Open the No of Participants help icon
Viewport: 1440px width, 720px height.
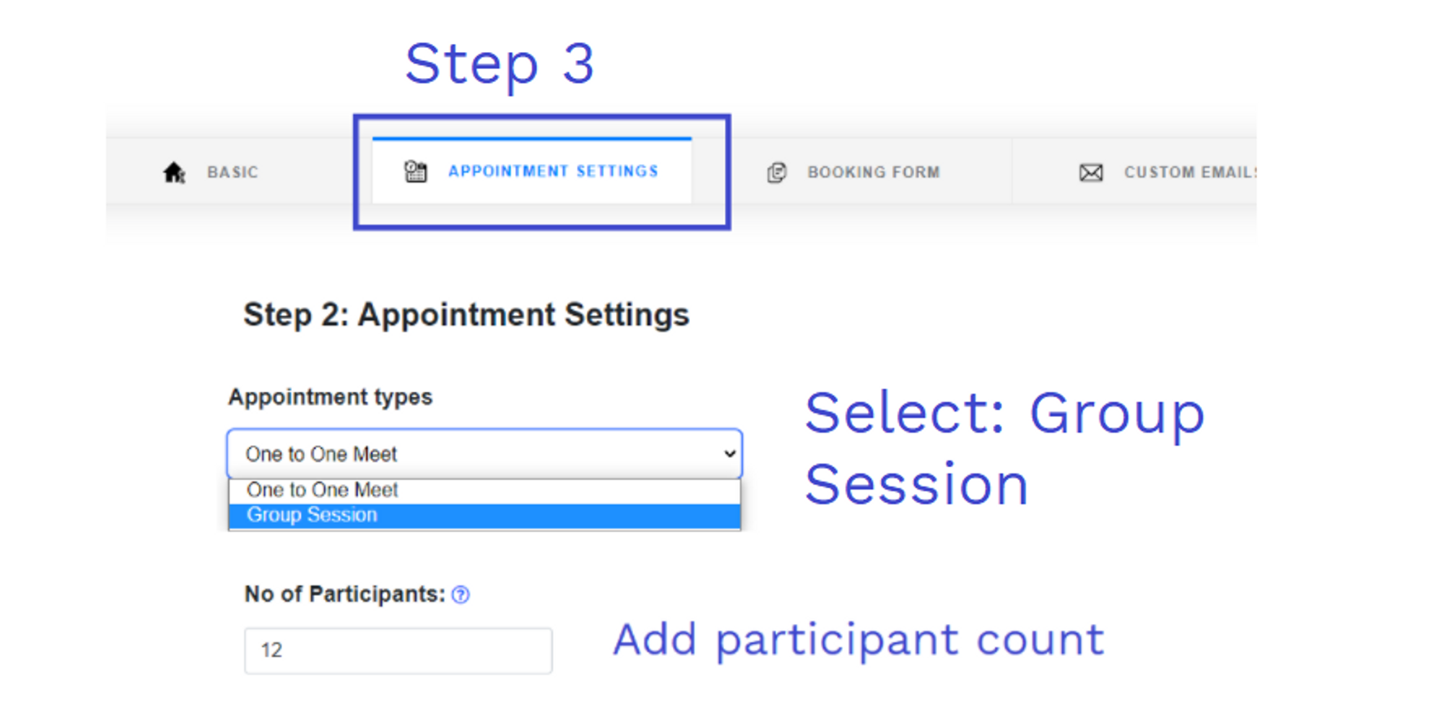[x=460, y=595]
